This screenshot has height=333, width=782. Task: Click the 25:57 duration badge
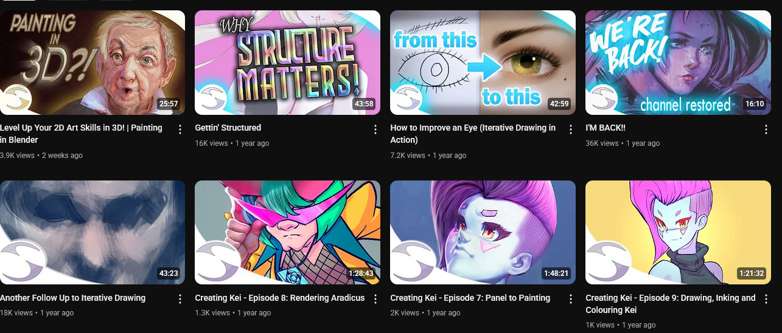[169, 104]
